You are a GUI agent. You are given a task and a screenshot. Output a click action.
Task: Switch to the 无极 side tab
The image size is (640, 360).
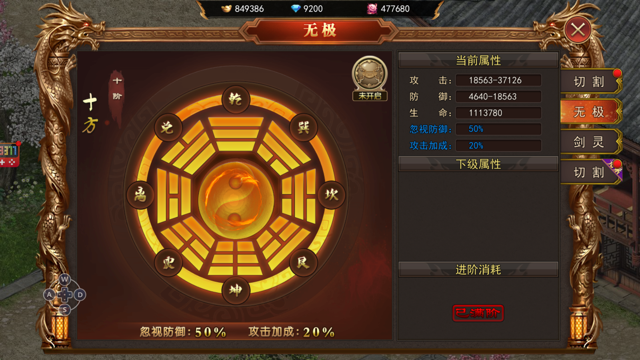pyautogui.click(x=591, y=112)
